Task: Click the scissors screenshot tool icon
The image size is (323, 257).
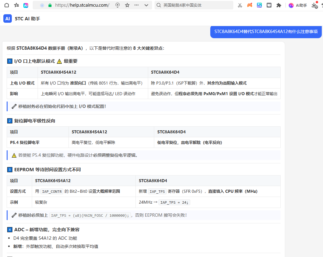Action: (240, 5)
